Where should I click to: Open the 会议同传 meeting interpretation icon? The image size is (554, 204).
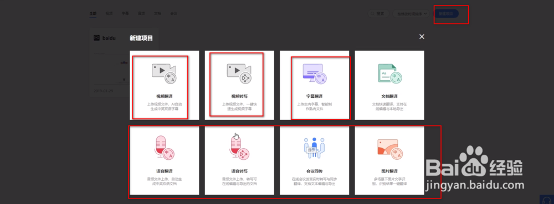click(314, 148)
